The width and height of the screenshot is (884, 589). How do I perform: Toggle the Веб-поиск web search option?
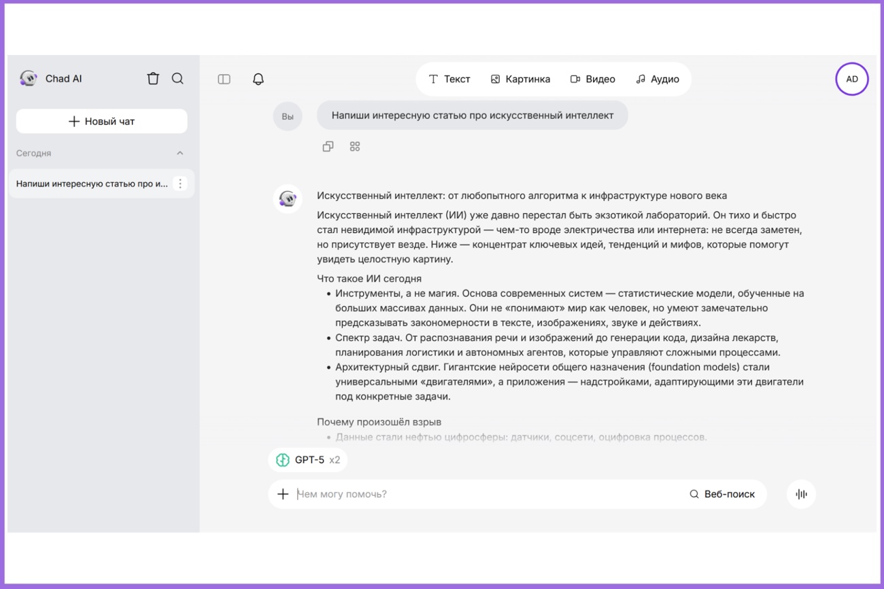coord(722,495)
